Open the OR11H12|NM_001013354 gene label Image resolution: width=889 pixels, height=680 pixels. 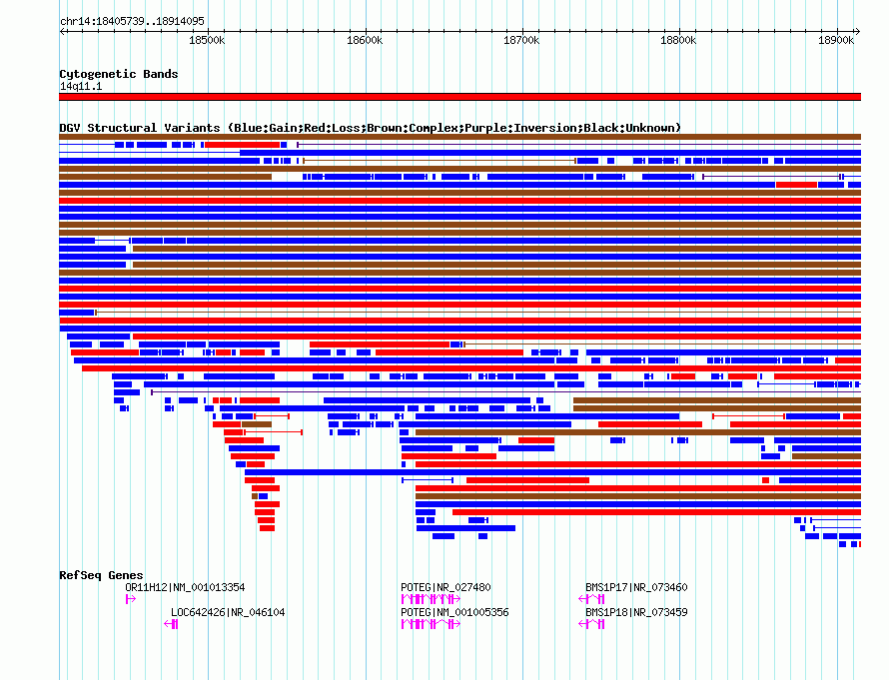click(x=185, y=587)
